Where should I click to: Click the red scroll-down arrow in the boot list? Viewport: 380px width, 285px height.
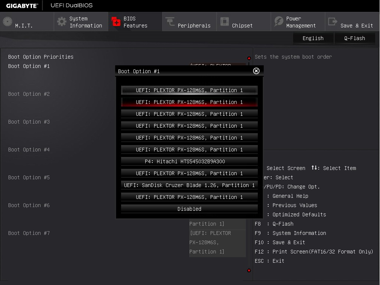249,271
